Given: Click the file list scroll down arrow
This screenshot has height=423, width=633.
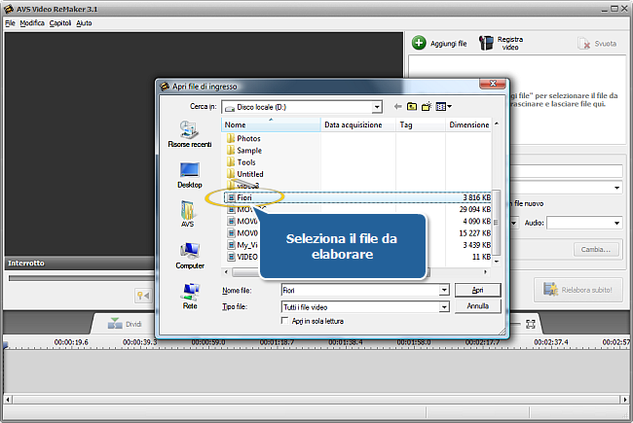Looking at the screenshot, I should pos(497,262).
